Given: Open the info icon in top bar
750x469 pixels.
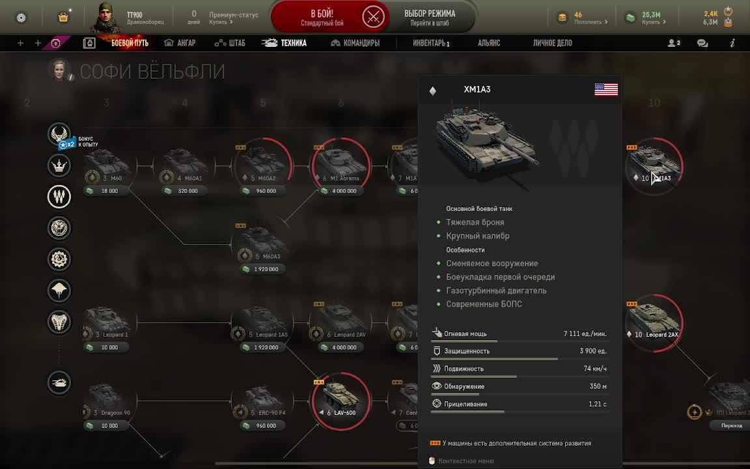Looking at the screenshot, I should pos(732,43).
